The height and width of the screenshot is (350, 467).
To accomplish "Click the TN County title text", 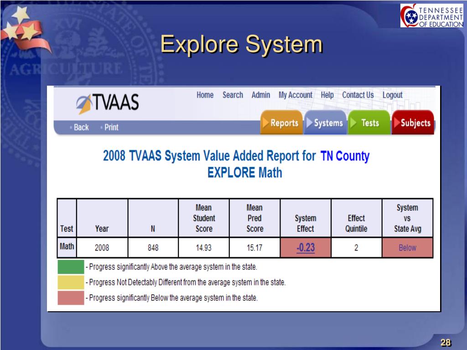I will [345, 156].
